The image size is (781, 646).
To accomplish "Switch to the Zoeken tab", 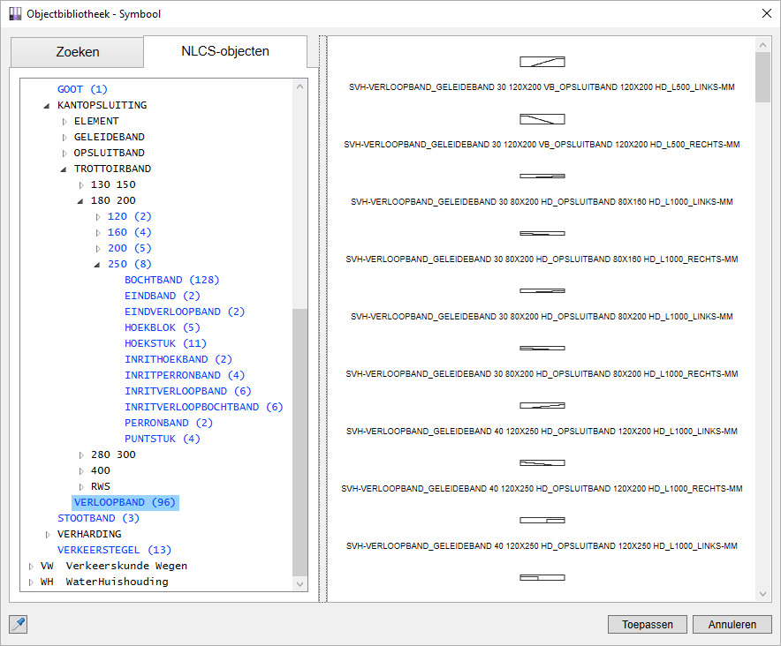I will click(x=78, y=52).
